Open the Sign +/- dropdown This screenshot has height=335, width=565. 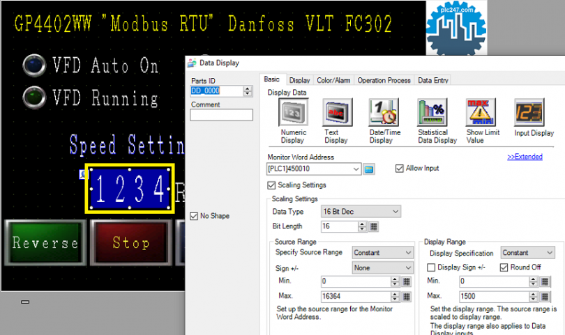[x=382, y=267]
